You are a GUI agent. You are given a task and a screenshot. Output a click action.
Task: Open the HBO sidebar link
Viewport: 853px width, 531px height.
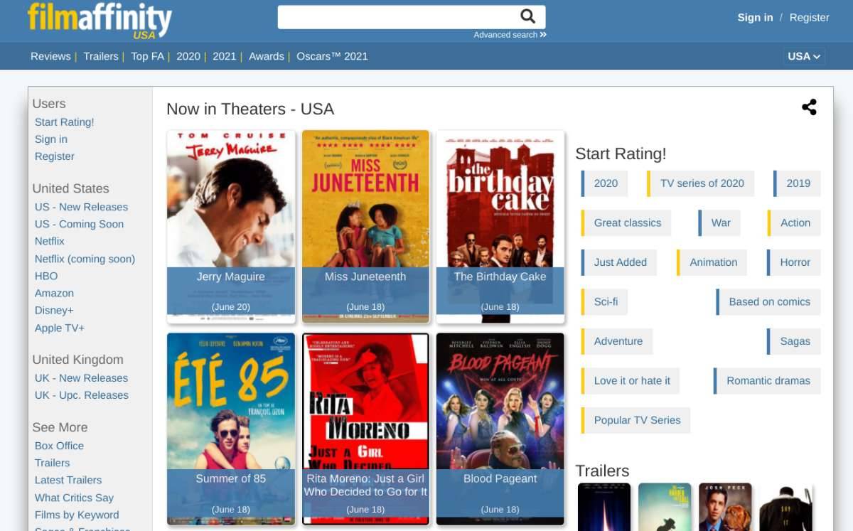(46, 276)
